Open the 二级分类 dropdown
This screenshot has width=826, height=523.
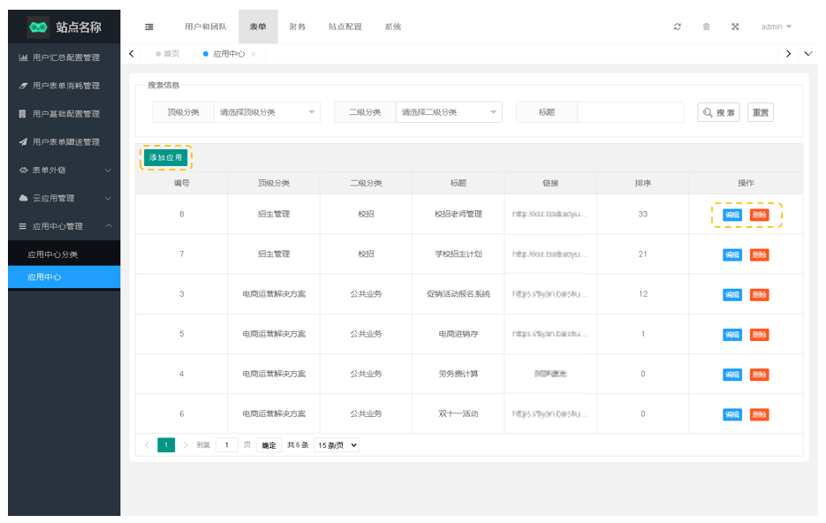click(x=448, y=112)
